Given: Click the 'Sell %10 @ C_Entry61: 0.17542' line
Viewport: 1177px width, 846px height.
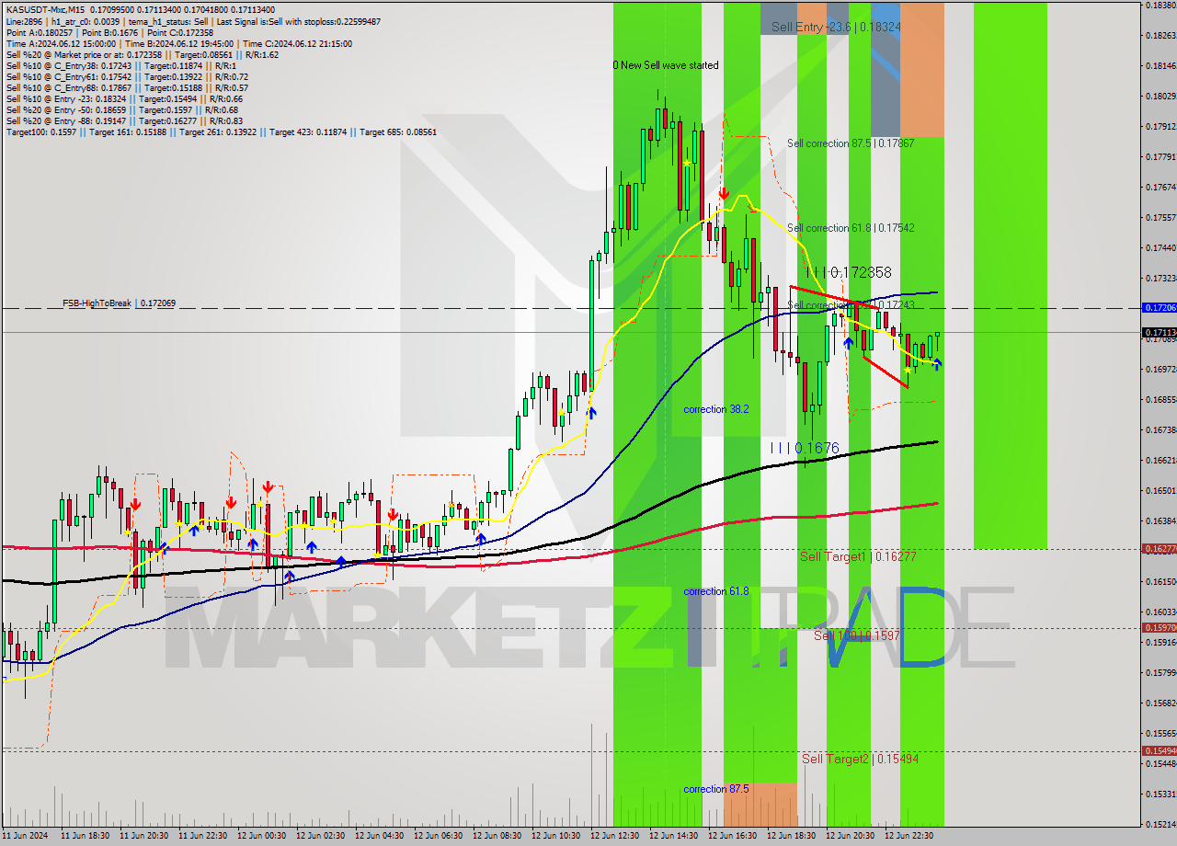Looking at the screenshot, I should 127,76.
